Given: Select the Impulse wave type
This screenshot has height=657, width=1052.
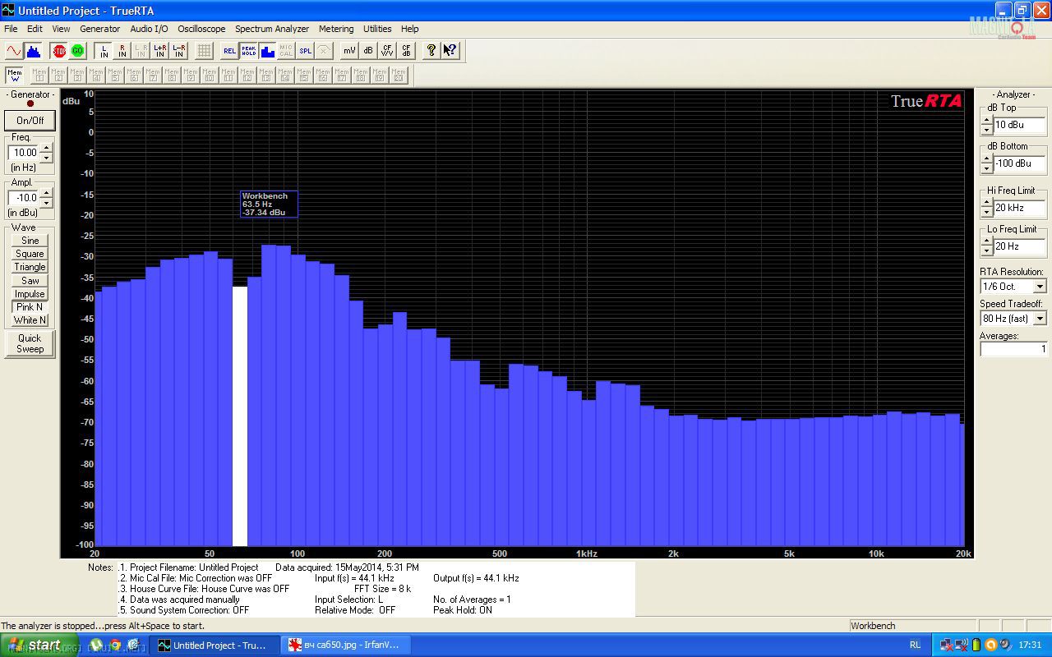Looking at the screenshot, I should 30,294.
